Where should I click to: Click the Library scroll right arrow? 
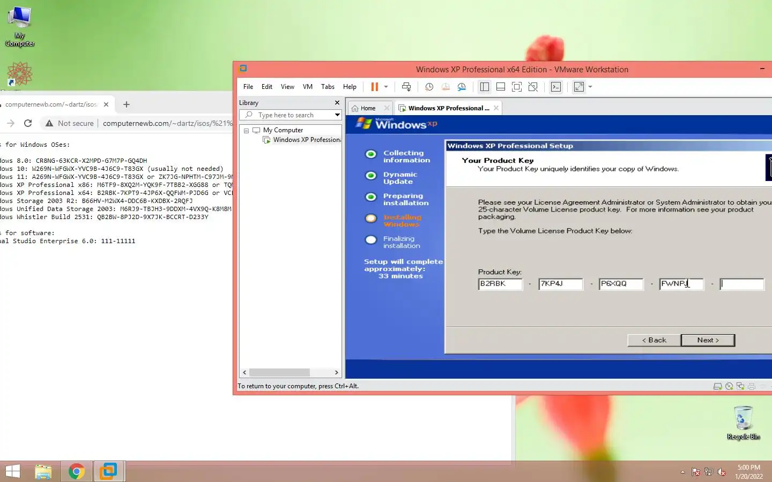pyautogui.click(x=336, y=372)
